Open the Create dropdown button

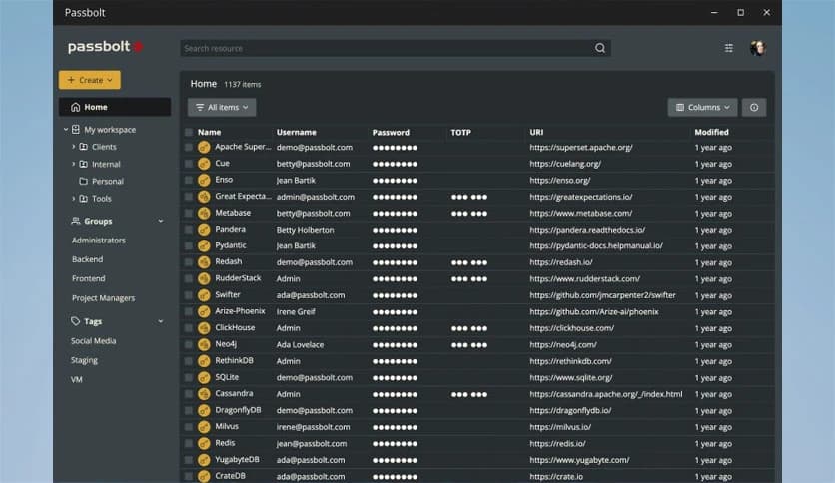coord(90,80)
